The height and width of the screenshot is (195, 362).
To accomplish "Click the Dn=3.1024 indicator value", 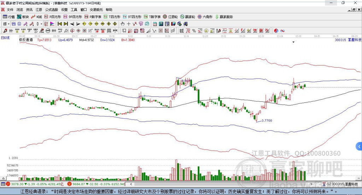I will [x=107, y=40].
